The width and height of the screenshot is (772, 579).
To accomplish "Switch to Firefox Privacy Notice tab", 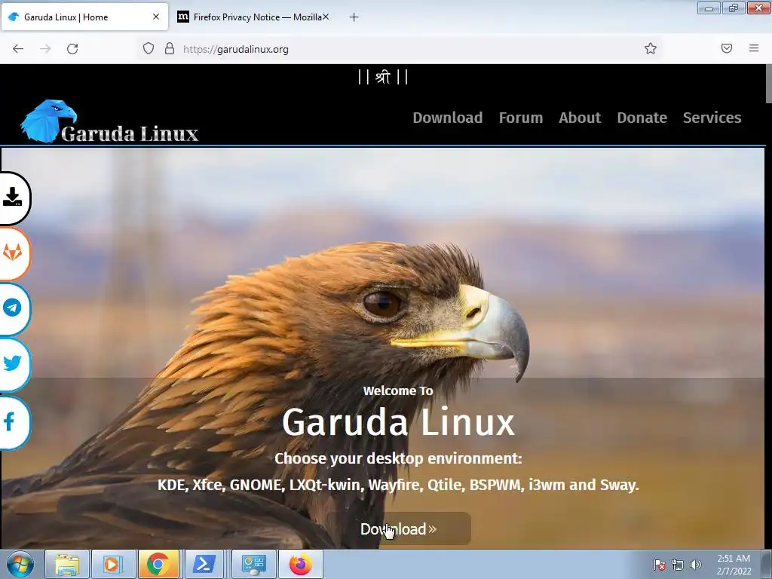I will click(x=255, y=17).
